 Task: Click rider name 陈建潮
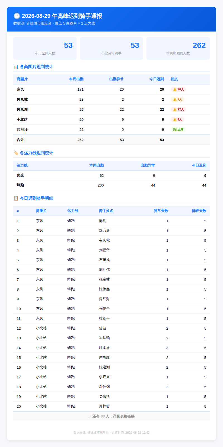click(105, 367)
